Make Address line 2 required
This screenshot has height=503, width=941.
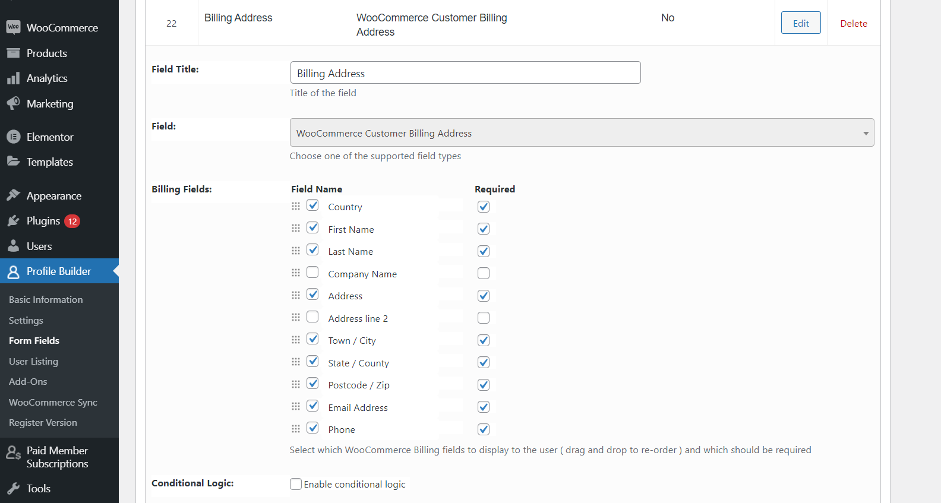[484, 318]
